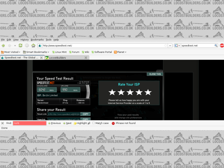The height and width of the screenshot is (168, 224).
Task: Click the Home icon in toolbar
Action: click(33, 45)
